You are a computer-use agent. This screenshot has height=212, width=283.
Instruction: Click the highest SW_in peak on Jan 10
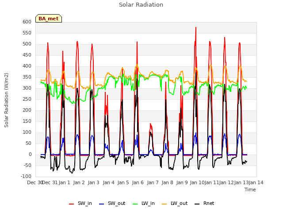click(196, 27)
